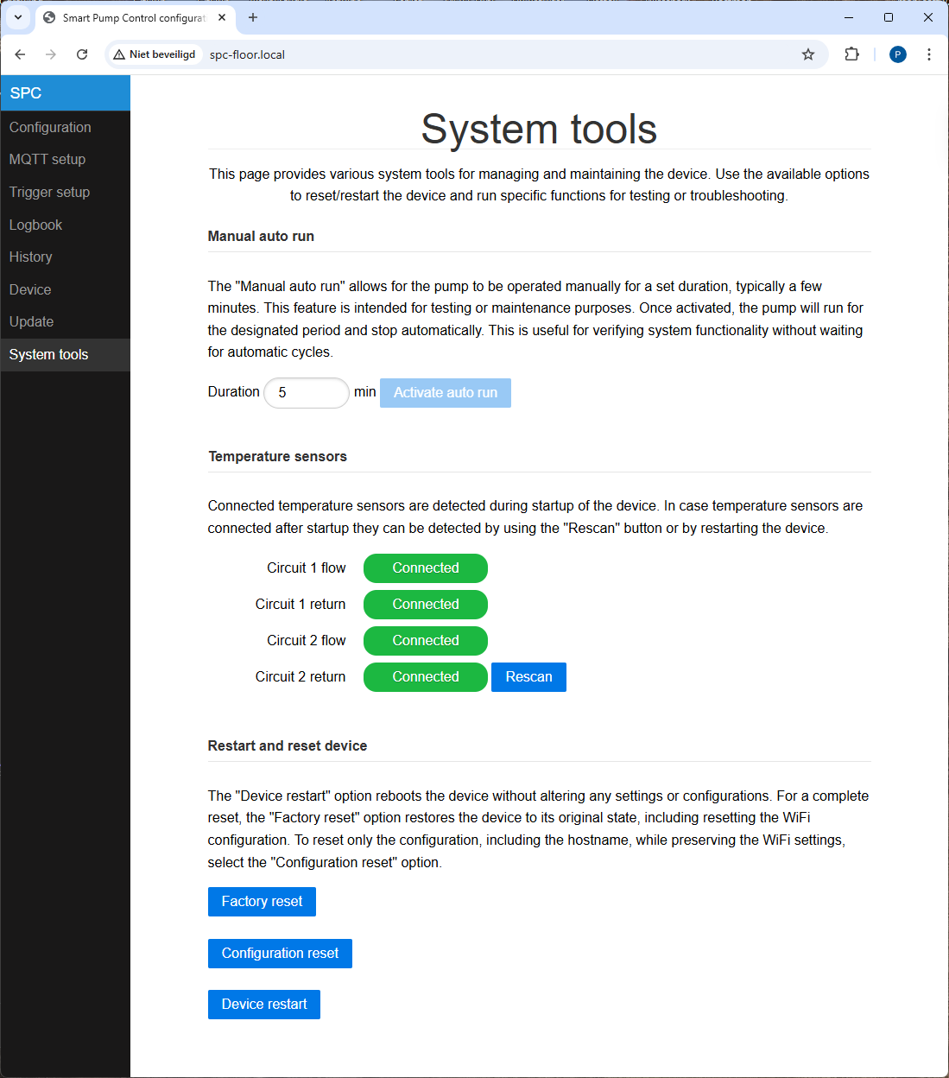Open the Configuration menu item
949x1078 pixels.
[65, 127]
